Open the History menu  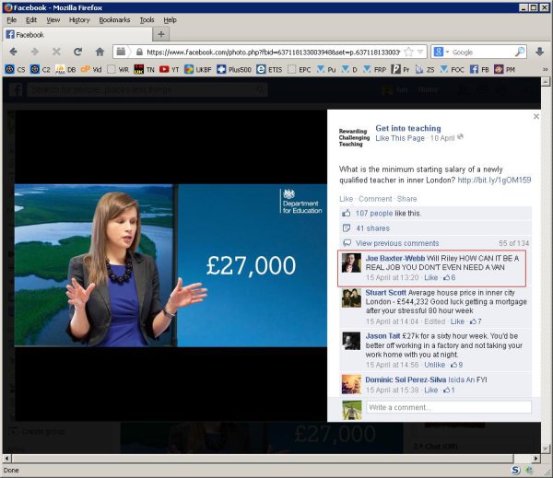(79, 19)
